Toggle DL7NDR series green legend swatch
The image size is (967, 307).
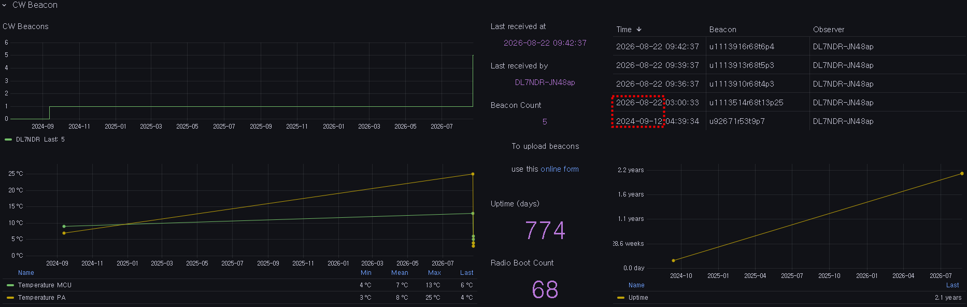coord(8,139)
